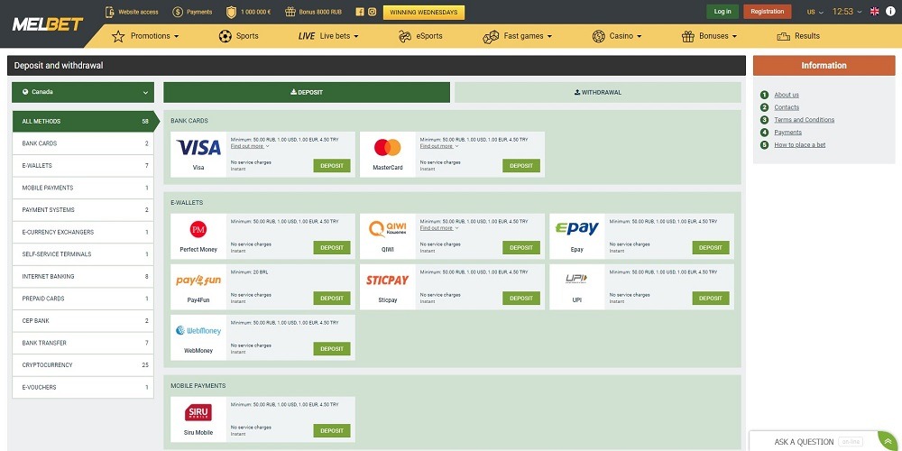Choose the MasterCard logo
Viewport: 902px width, 451px height.
[x=387, y=147]
